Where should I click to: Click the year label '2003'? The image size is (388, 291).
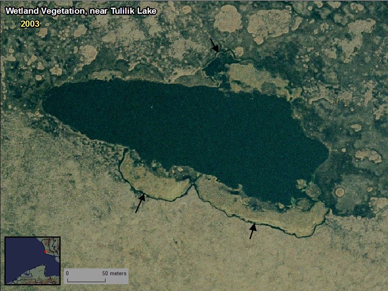pyautogui.click(x=30, y=24)
